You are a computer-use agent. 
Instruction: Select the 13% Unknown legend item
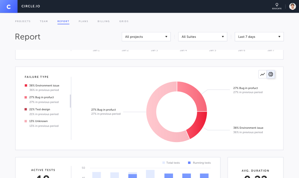(x=38, y=121)
